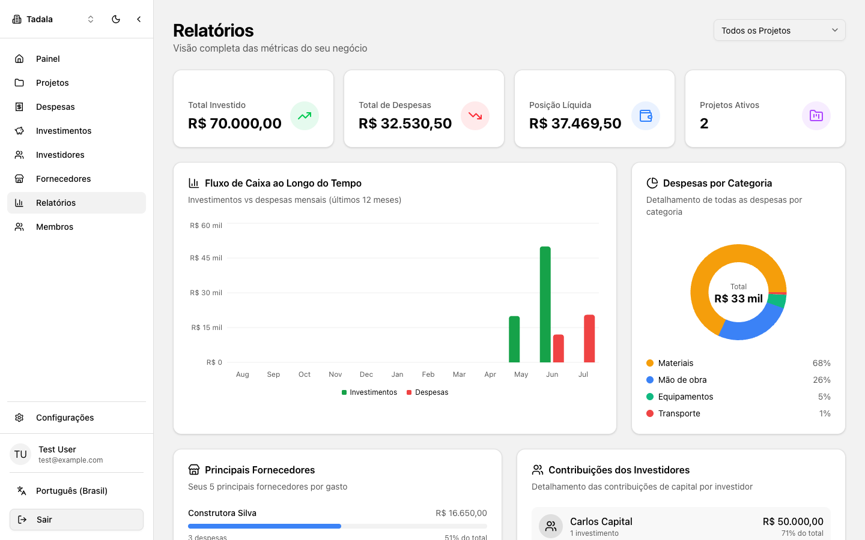Image resolution: width=865 pixels, height=540 pixels.
Task: Click the green trending-up icon on Total Investido
Action: pyautogui.click(x=305, y=116)
